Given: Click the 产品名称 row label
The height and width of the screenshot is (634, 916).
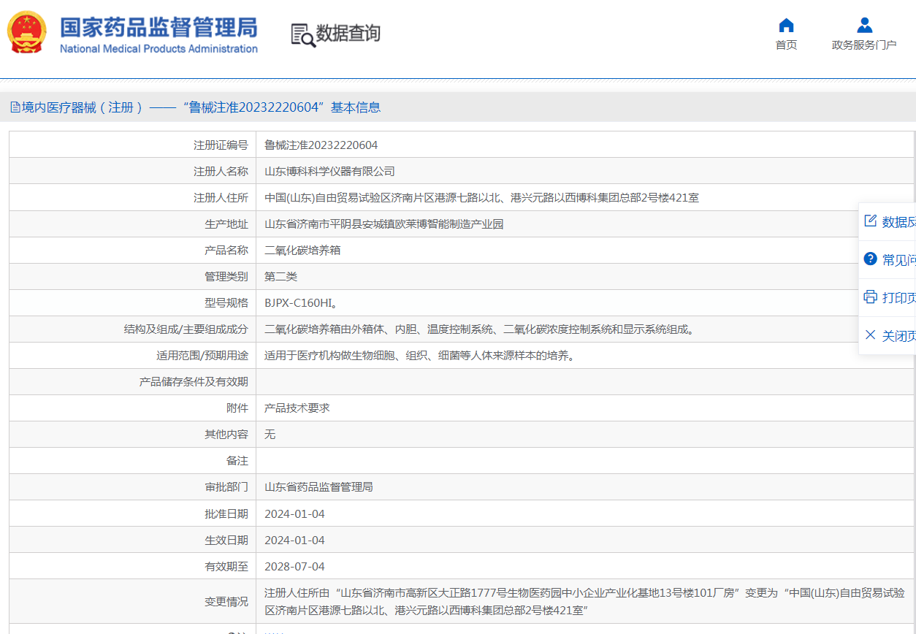Looking at the screenshot, I should click(226, 251).
